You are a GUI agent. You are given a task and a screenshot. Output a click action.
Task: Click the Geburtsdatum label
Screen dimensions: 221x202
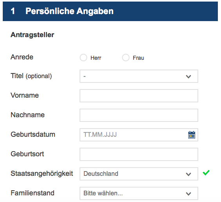[33, 134]
